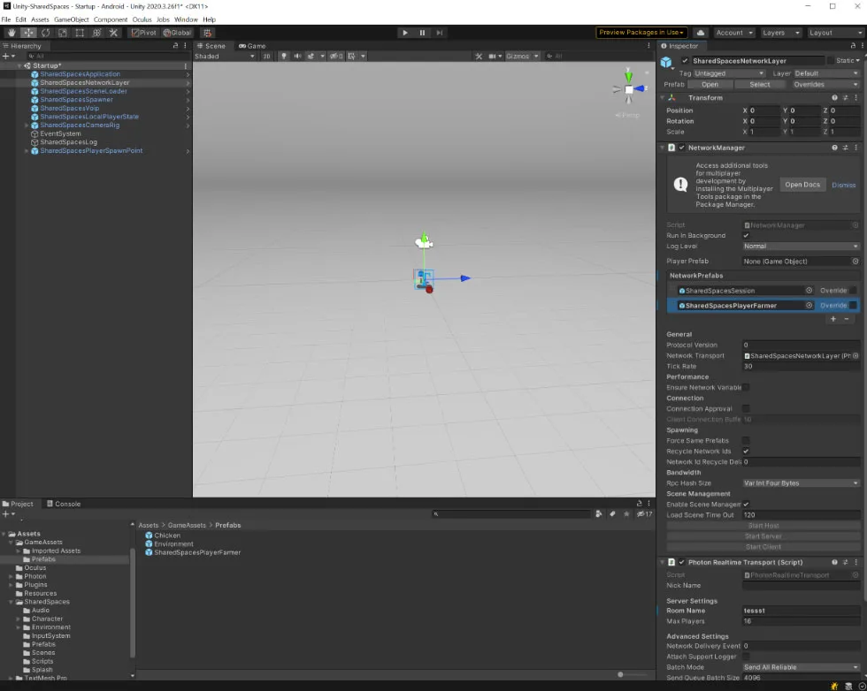Viewport: 867px width, 691px height.
Task: Select SharedSpacesApplication in Hierarchy
Action: coord(80,74)
